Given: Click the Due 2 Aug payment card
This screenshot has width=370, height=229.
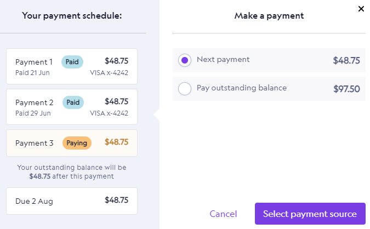Looking at the screenshot, I should 72,201.
